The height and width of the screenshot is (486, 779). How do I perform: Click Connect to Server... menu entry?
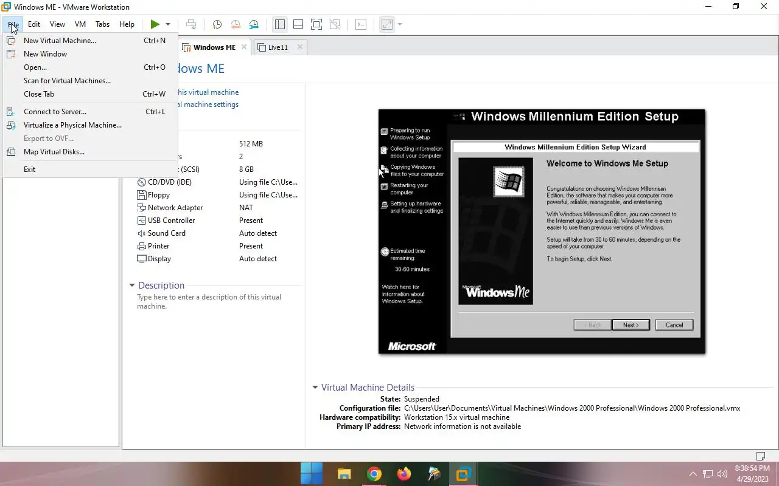(x=90, y=112)
